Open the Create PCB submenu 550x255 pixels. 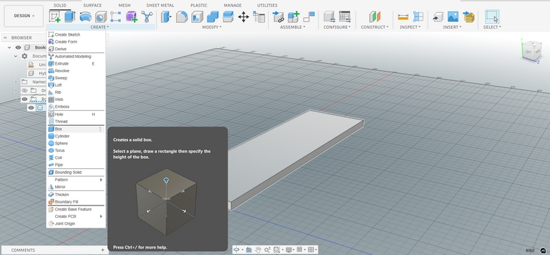(x=76, y=217)
